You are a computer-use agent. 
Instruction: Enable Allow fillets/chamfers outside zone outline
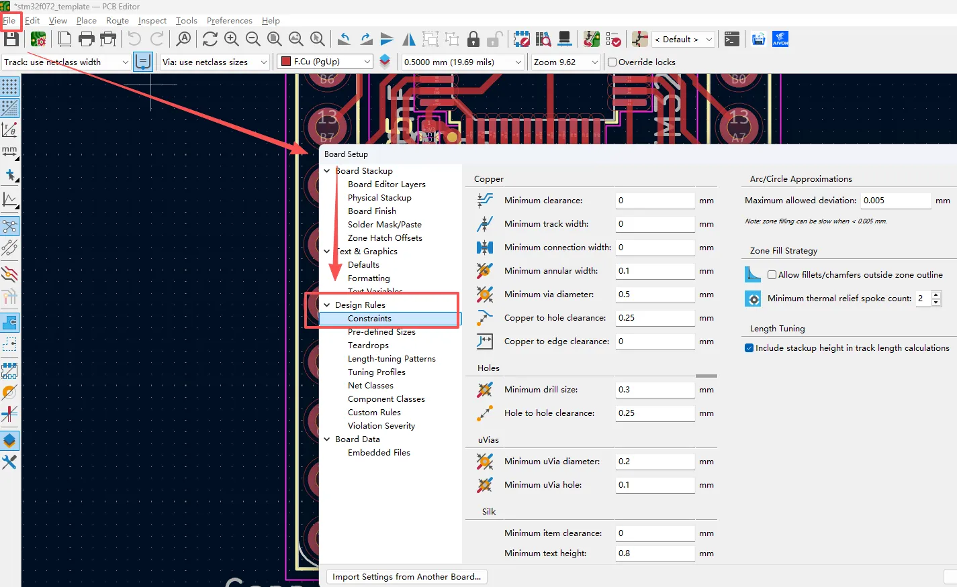pyautogui.click(x=772, y=274)
